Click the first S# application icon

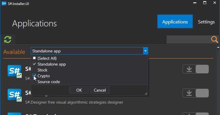(14, 71)
